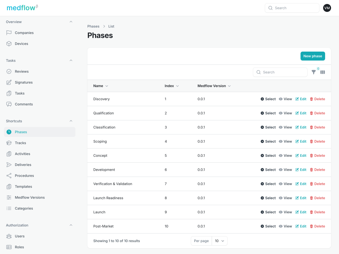Click the Procedures share icon in sidebar
Screen dimensions: 339x254
click(9, 176)
